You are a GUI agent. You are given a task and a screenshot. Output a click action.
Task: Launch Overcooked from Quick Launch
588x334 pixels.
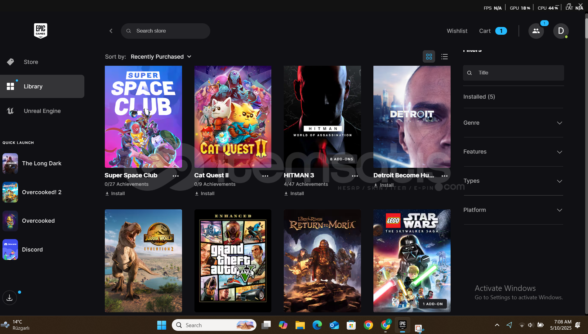[x=38, y=221]
